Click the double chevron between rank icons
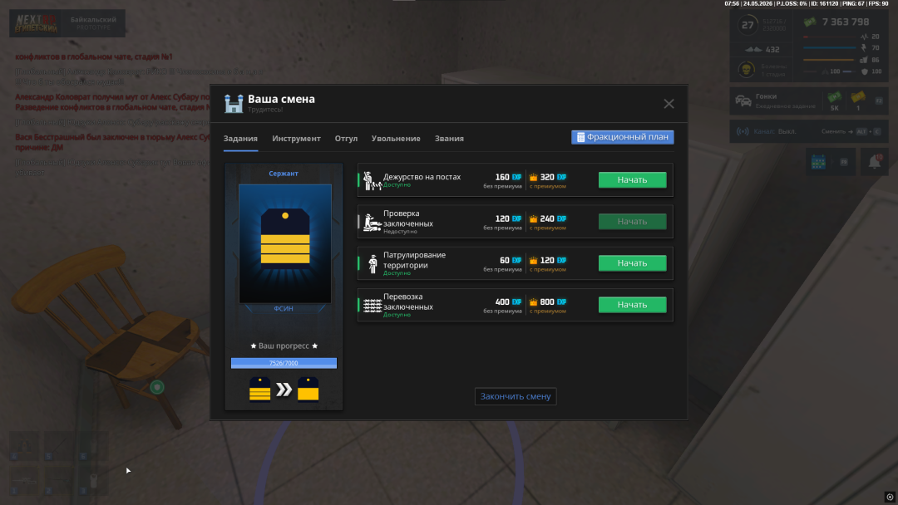This screenshot has width=898, height=505. pyautogui.click(x=284, y=390)
